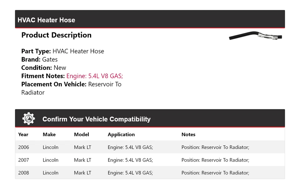Viewport: 300px width, 189px height.
Task: Click the Notes column header
Action: [188, 135]
